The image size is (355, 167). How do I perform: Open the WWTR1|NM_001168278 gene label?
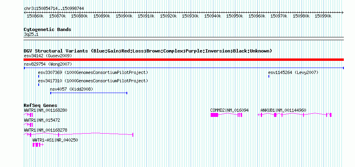click(45, 130)
